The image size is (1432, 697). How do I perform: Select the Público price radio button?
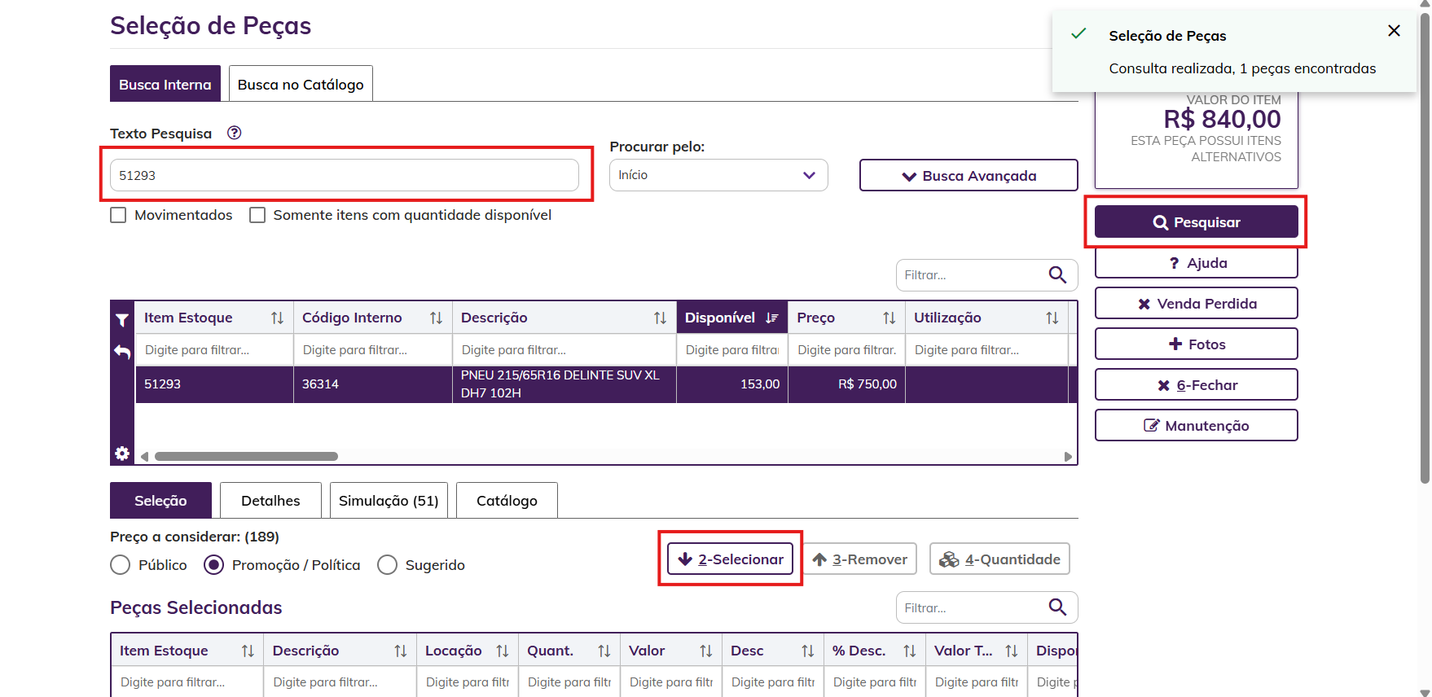pos(120,565)
